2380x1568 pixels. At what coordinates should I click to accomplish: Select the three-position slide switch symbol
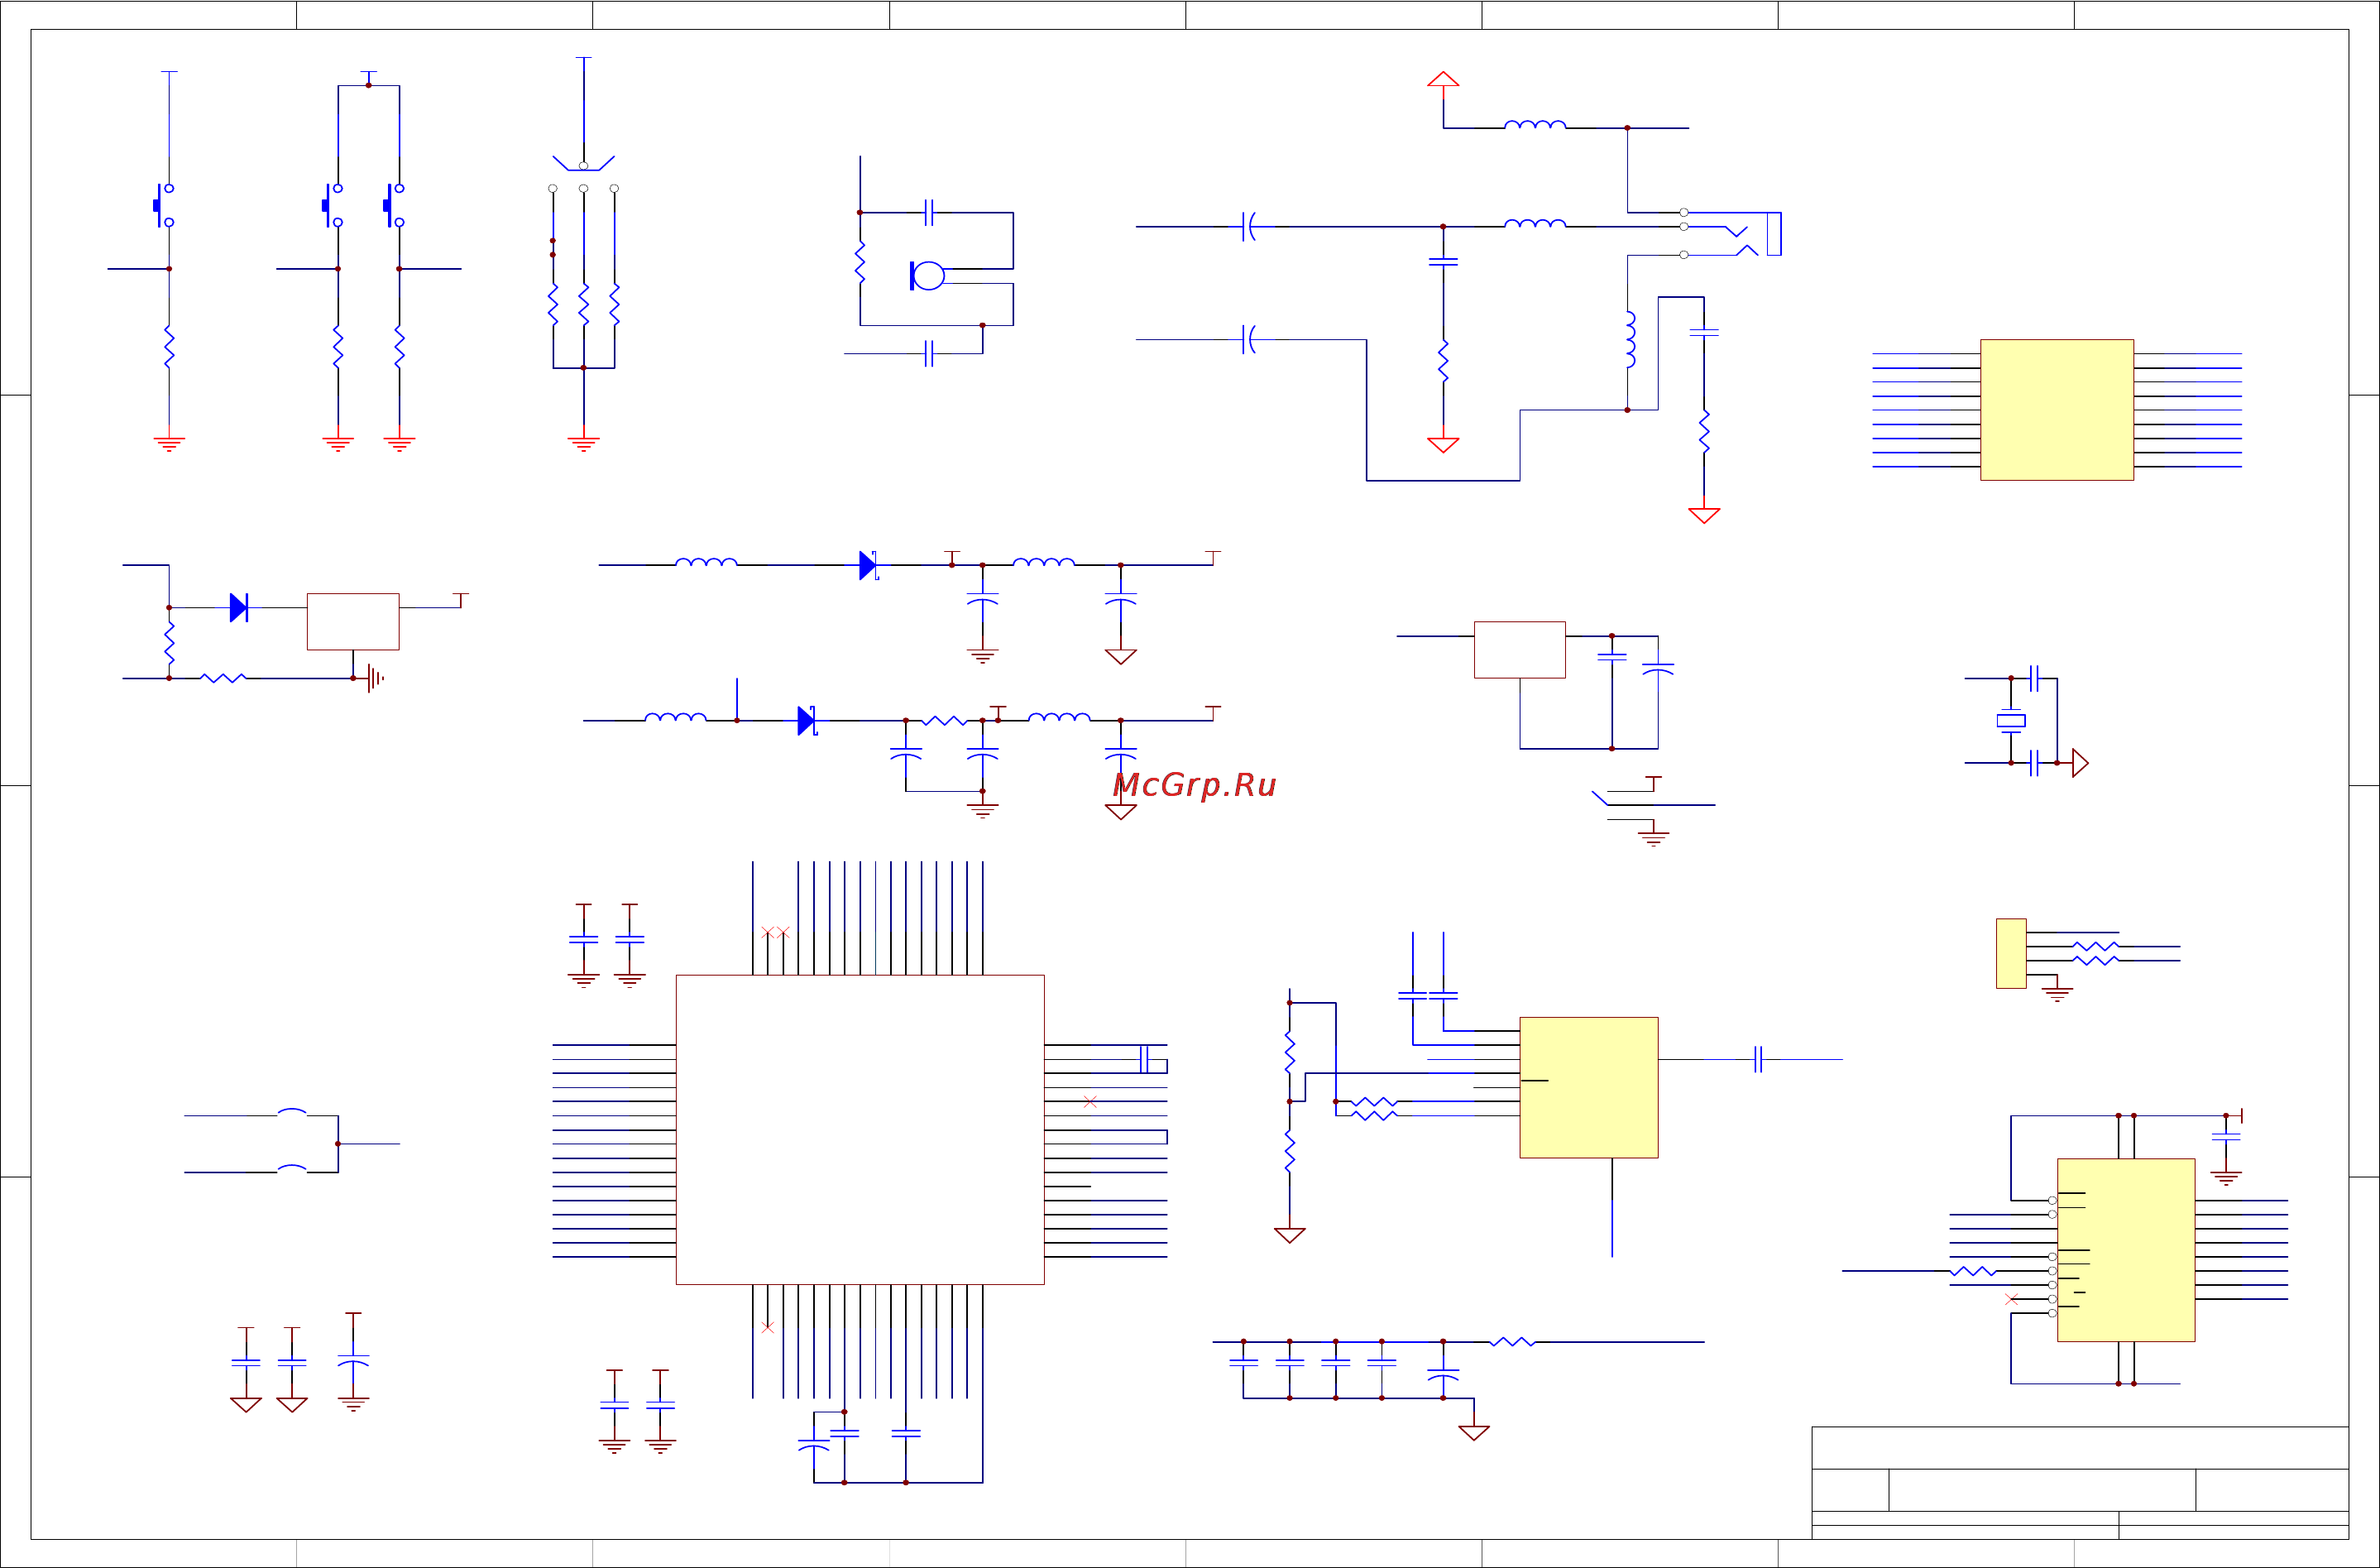584,173
